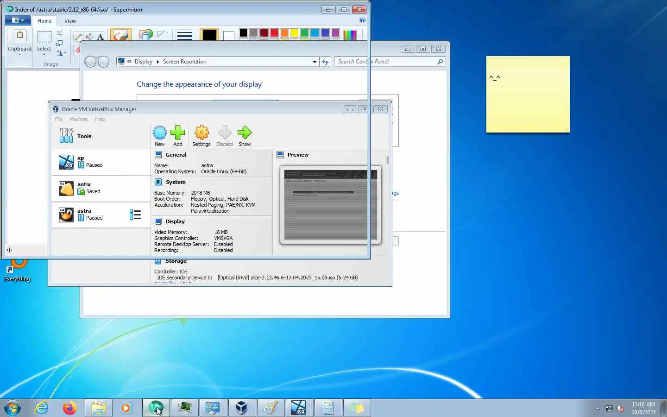Select the astra virtual machine
The image size is (667, 417).
tap(101, 215)
